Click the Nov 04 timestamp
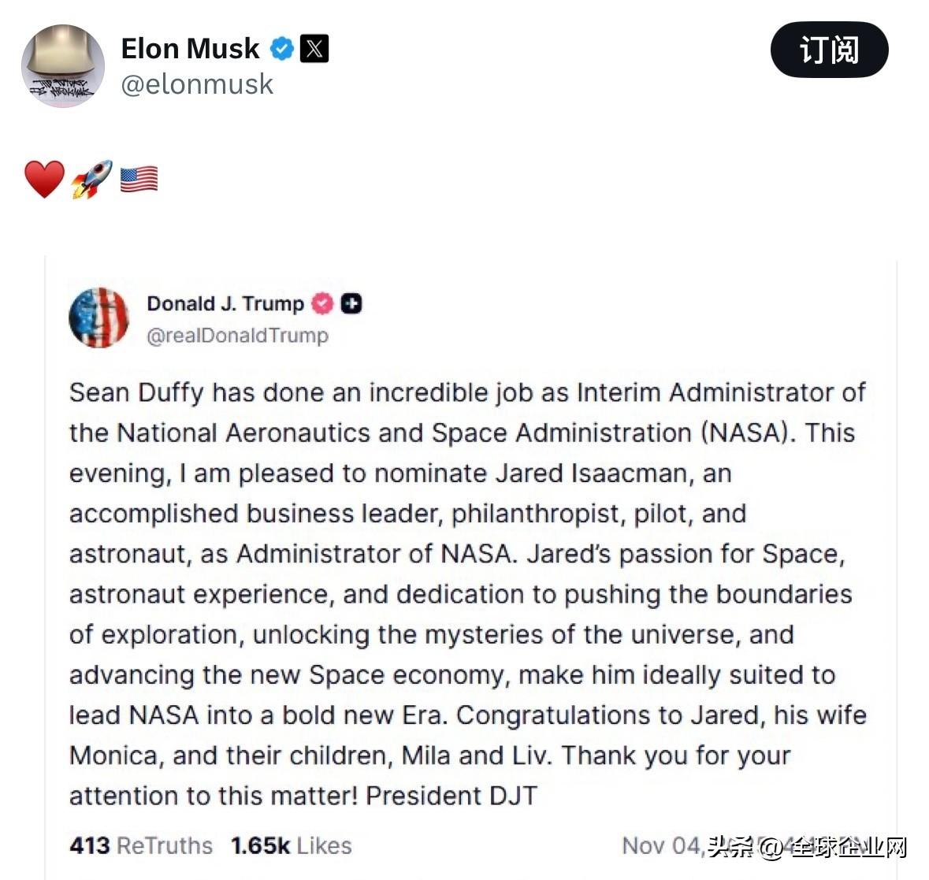Viewport: 929px width, 880px height. [x=660, y=845]
